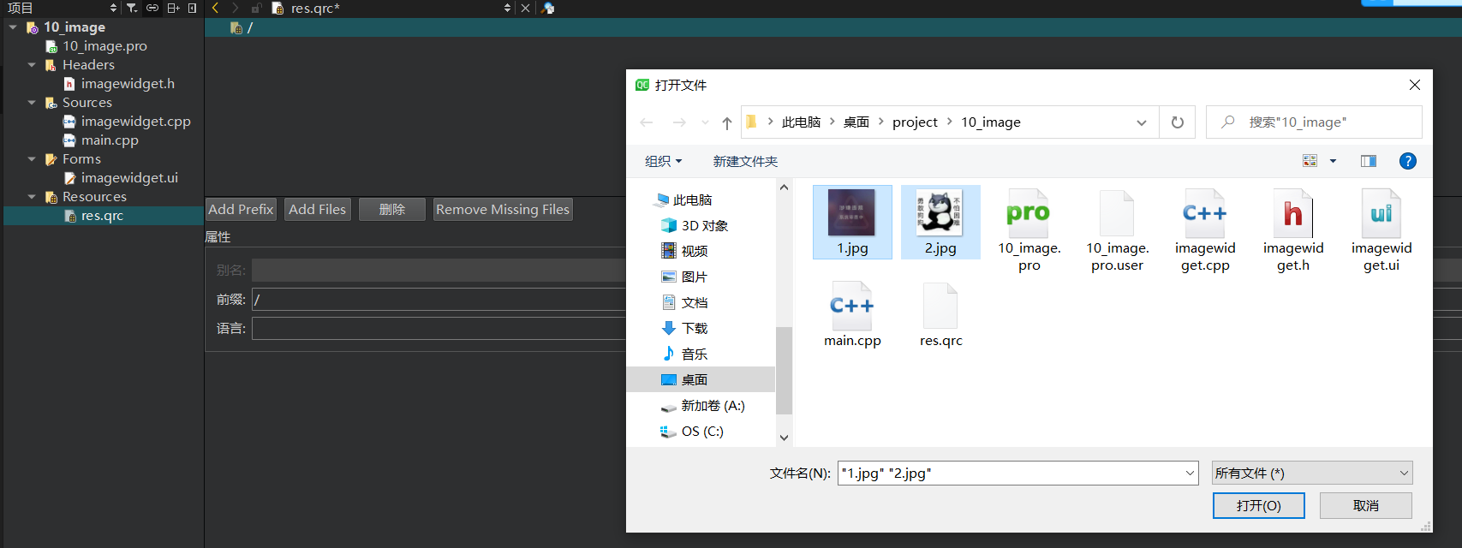The image size is (1462, 548).
Task: Click 桌面 in the address breadcrumb
Action: point(856,122)
